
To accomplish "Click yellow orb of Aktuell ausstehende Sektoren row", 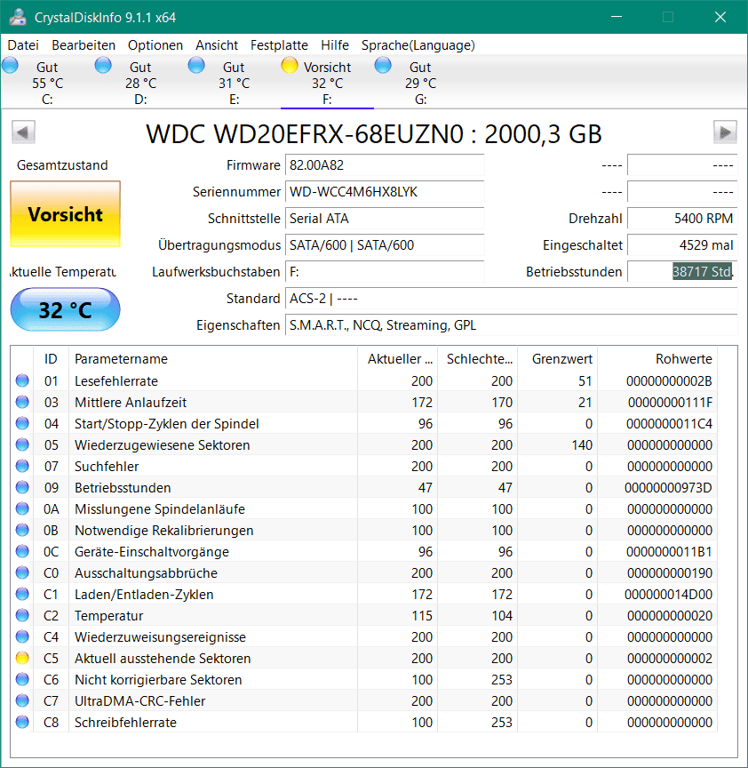I will [x=22, y=659].
